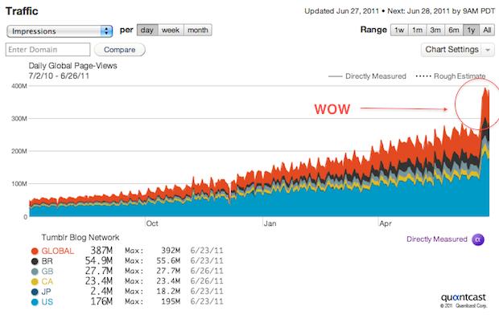Click the 7/2/10 - 6/26/11 date range text
499x315 pixels.
[x=59, y=76]
